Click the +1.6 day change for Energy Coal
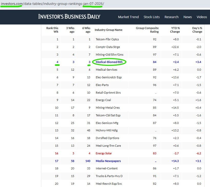Screen dimensions: 210x187 coord(198,100)
